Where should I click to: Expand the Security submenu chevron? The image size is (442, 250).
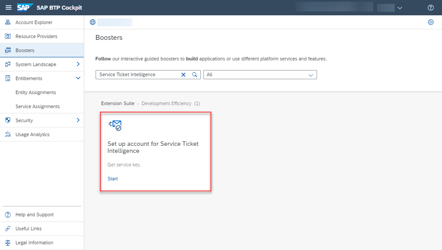pyautogui.click(x=78, y=120)
